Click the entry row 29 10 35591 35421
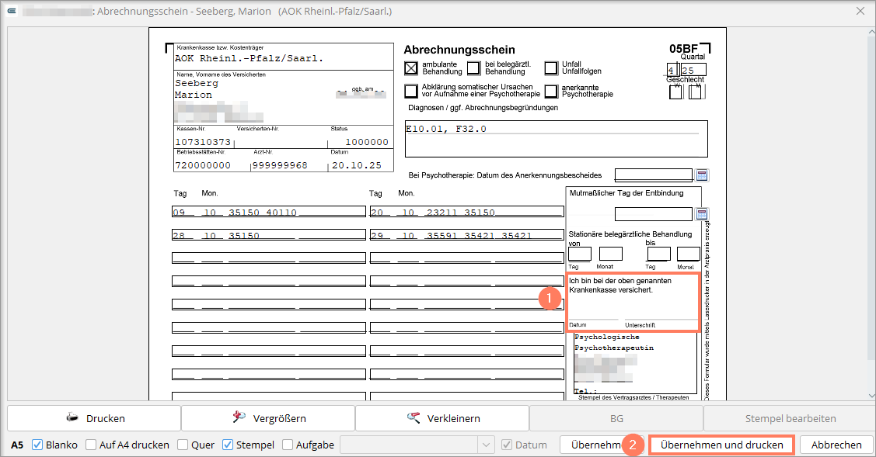876x457 pixels. click(466, 235)
